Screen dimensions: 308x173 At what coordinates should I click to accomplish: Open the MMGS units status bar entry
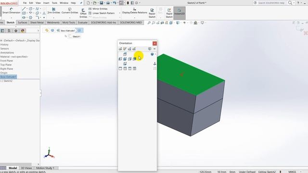(292, 172)
